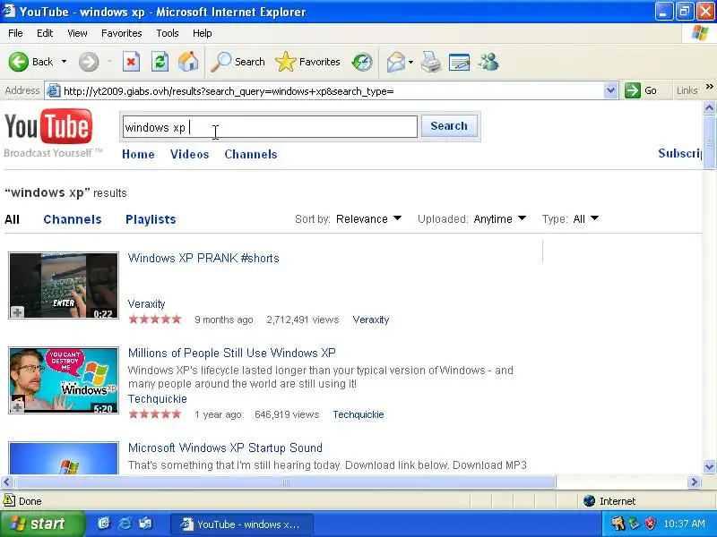Click the Start button
The image size is (717, 537).
click(x=42, y=524)
